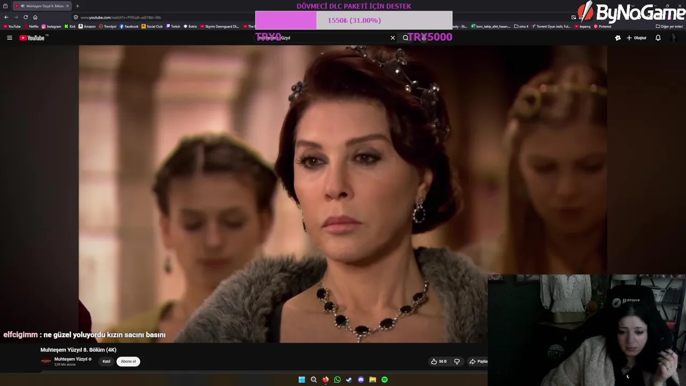Open the borc_takip_afet_hasan spreadsheet bookmark
The image size is (686, 386).
click(x=491, y=26)
